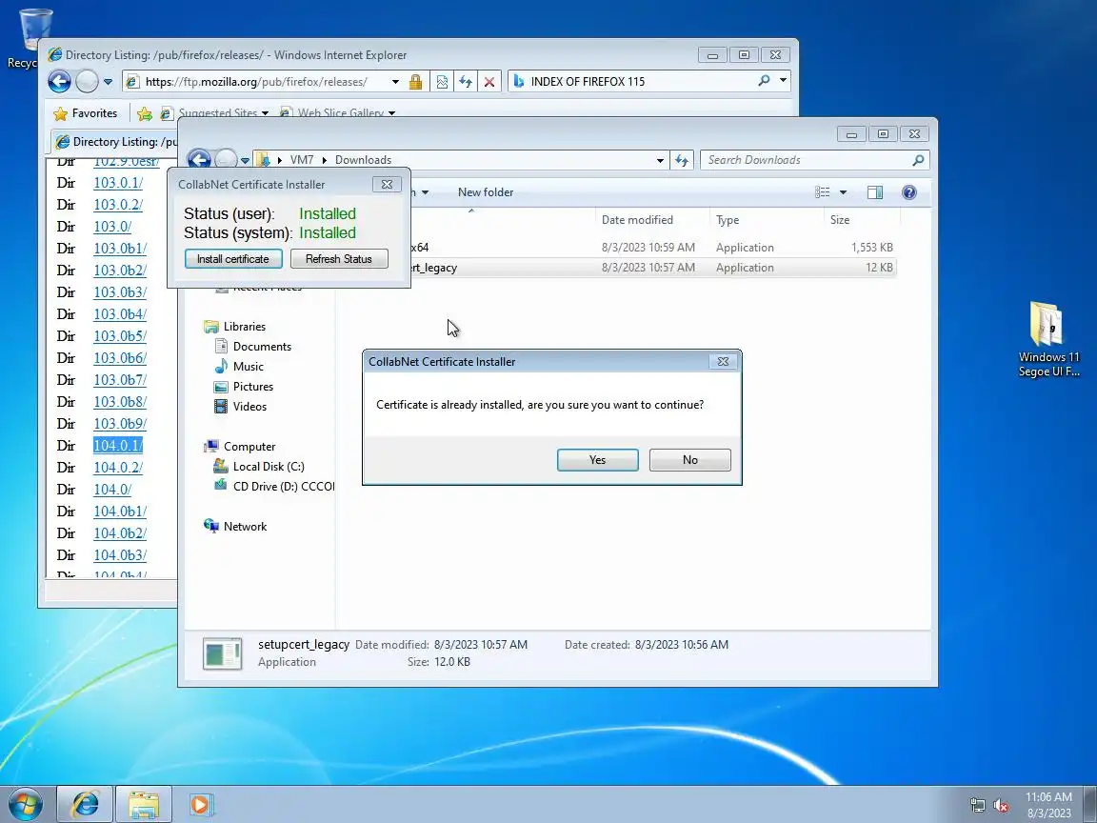Click the Refresh Status button
The image size is (1097, 823).
(x=339, y=259)
